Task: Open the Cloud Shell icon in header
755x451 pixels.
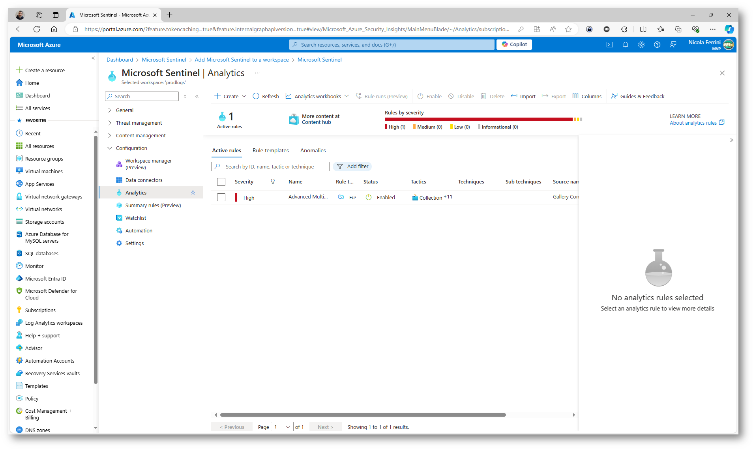Action: point(610,45)
